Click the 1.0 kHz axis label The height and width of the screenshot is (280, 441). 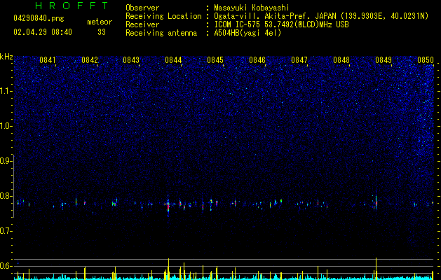coord(6,126)
